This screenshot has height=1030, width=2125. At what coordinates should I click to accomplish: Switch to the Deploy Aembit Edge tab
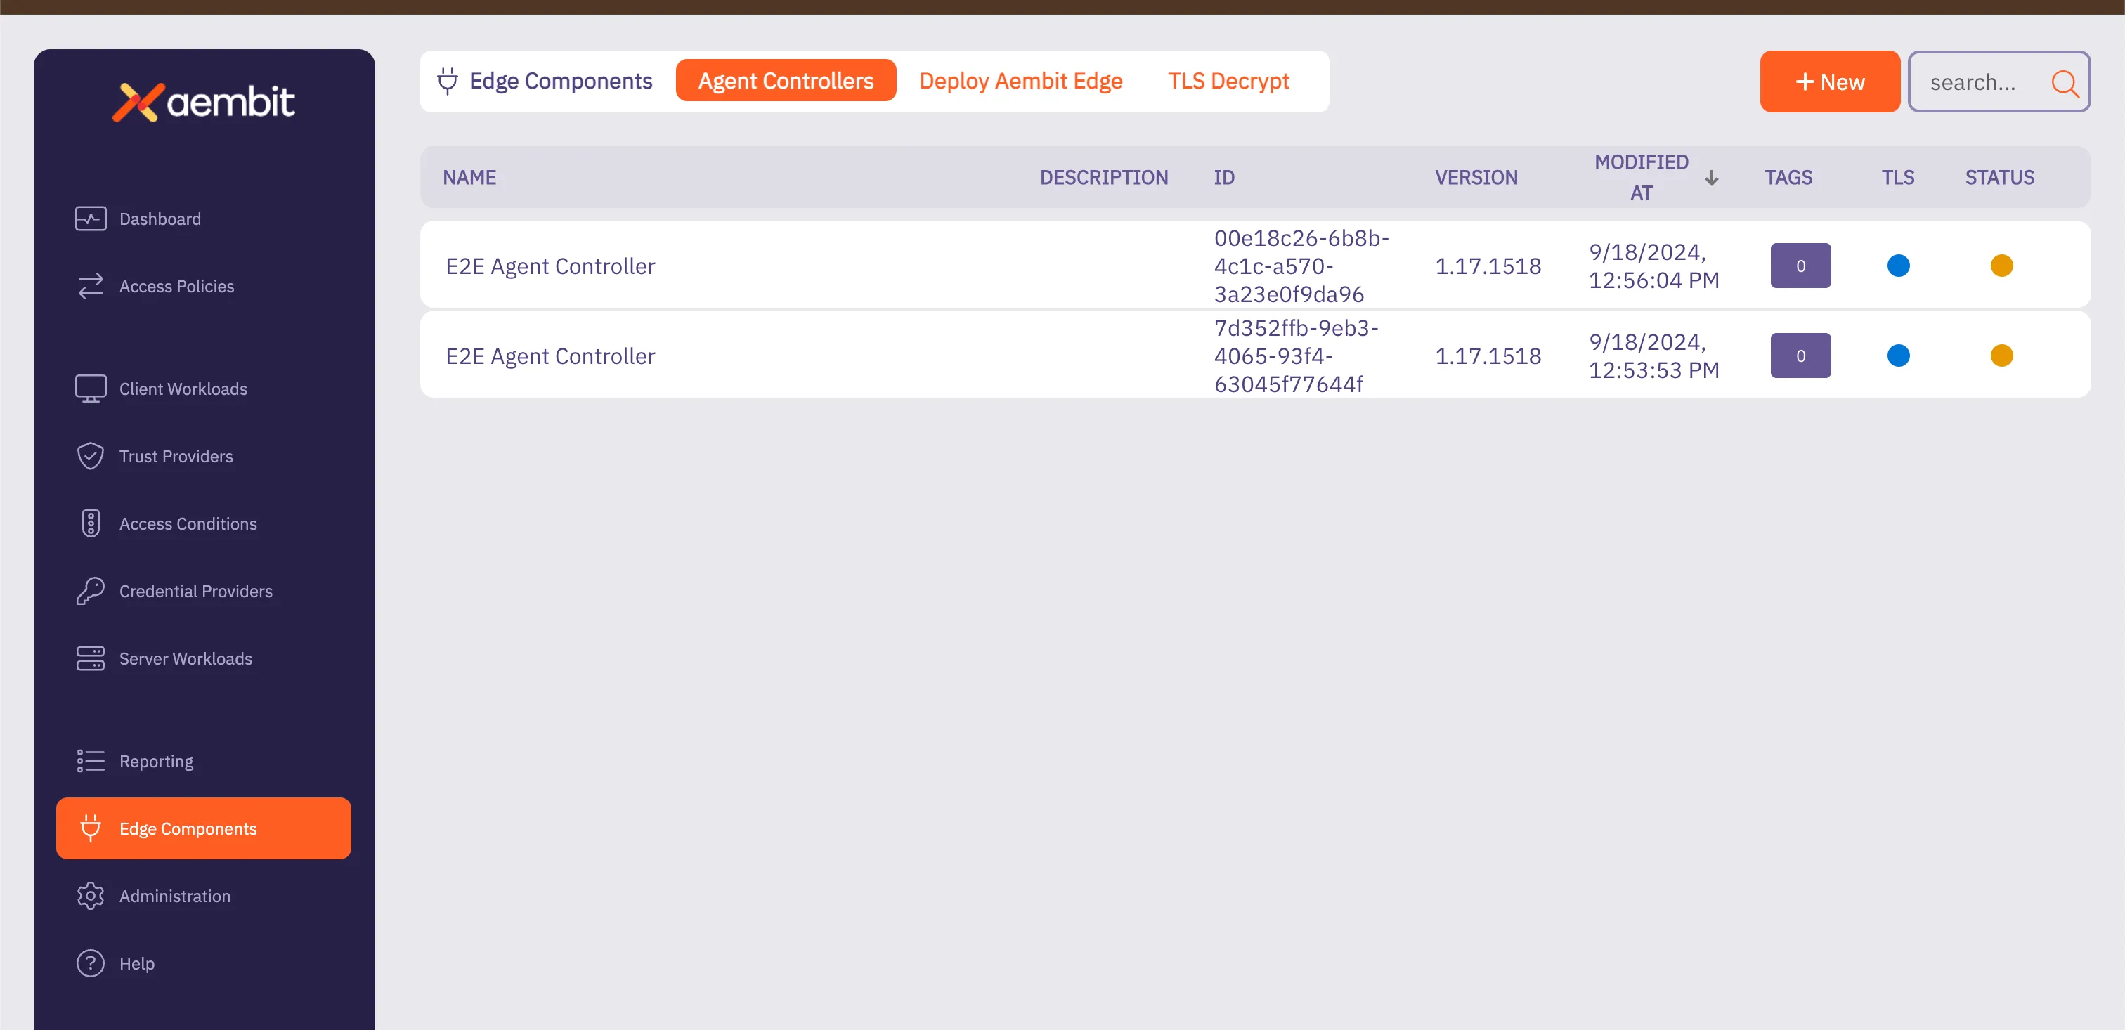pyautogui.click(x=1020, y=80)
